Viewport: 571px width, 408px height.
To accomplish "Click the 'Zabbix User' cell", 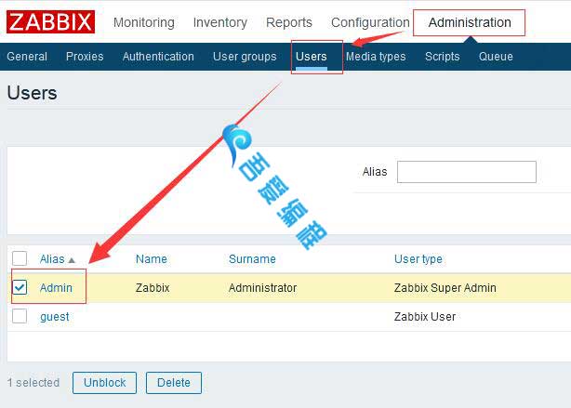I will (425, 317).
